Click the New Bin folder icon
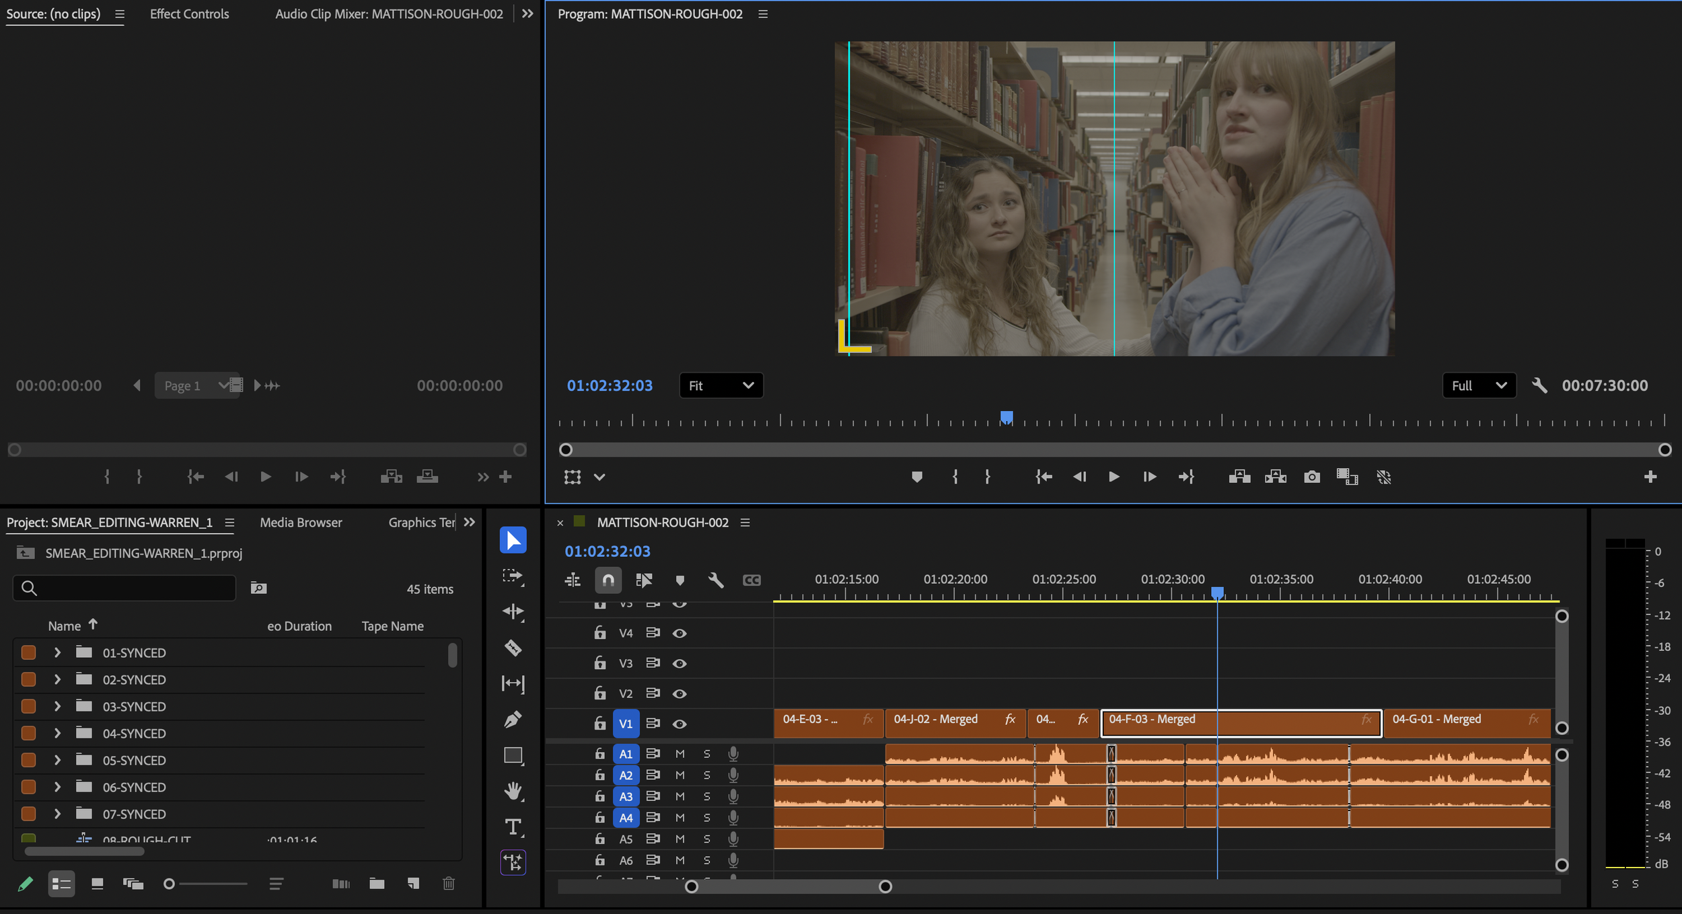1682x914 pixels. (377, 884)
